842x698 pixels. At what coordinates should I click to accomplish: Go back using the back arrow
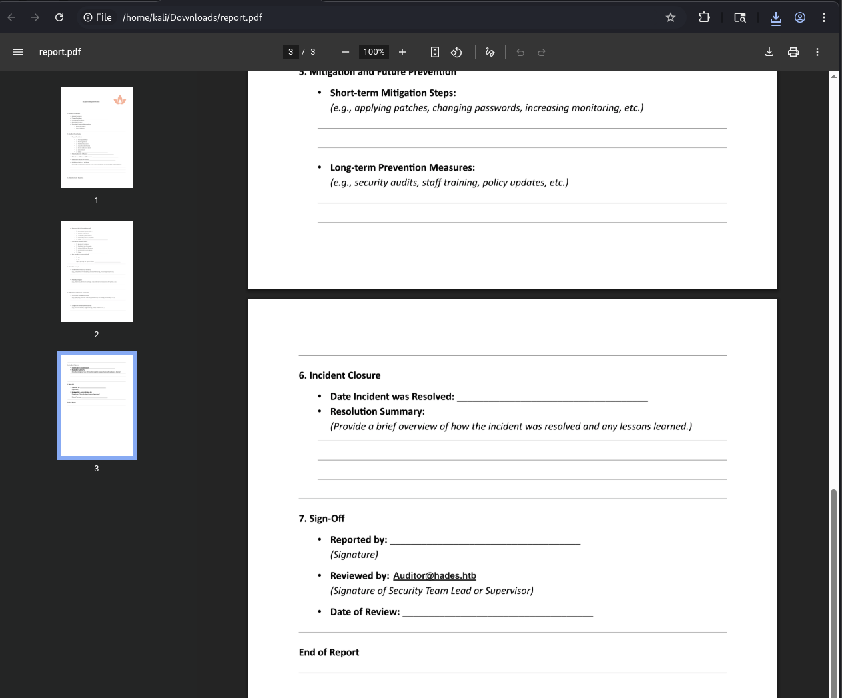pos(11,17)
